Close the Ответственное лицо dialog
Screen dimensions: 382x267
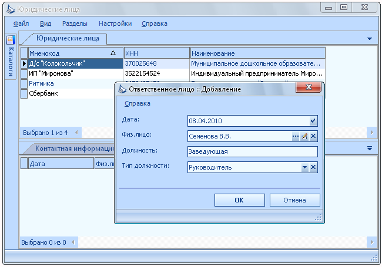pos(309,87)
